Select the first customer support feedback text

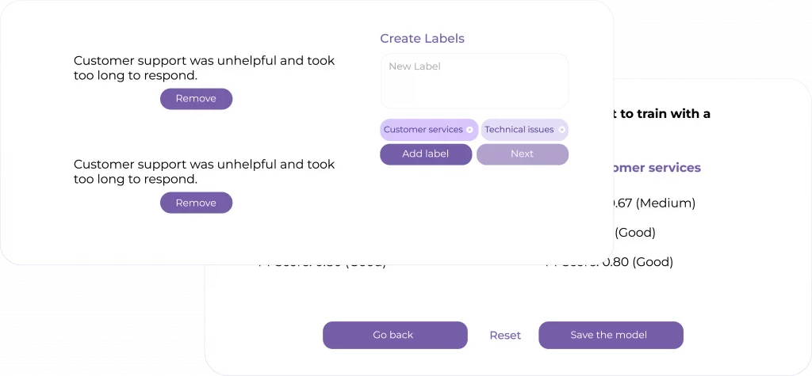point(204,68)
